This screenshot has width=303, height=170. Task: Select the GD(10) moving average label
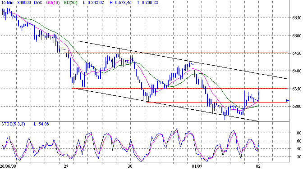(53, 3)
